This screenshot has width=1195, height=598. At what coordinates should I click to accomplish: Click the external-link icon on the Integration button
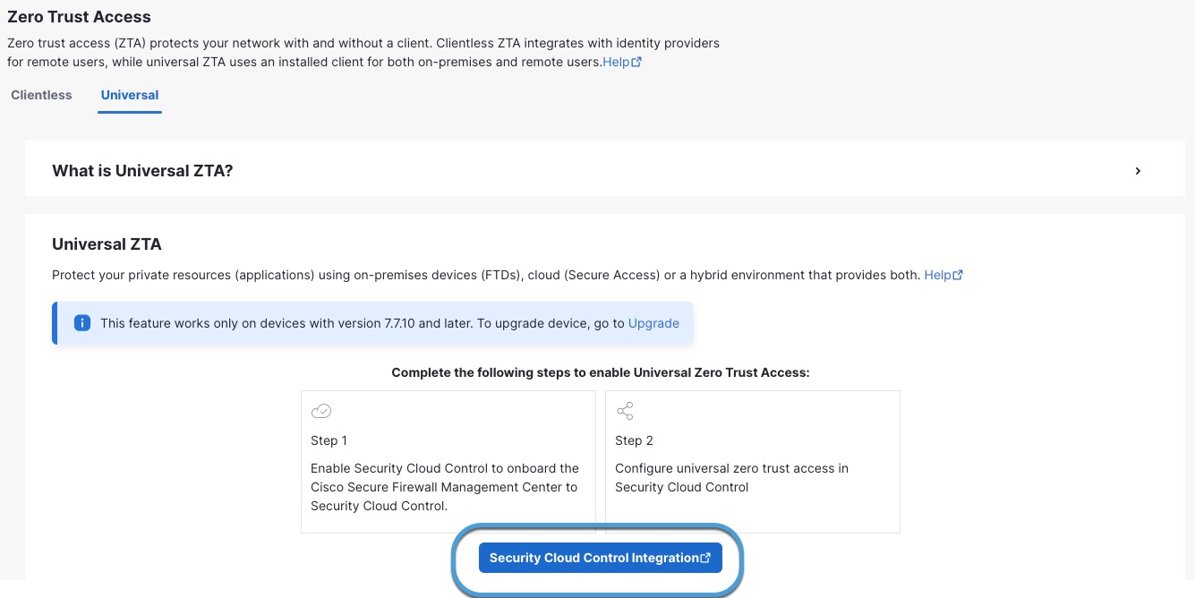click(x=705, y=558)
